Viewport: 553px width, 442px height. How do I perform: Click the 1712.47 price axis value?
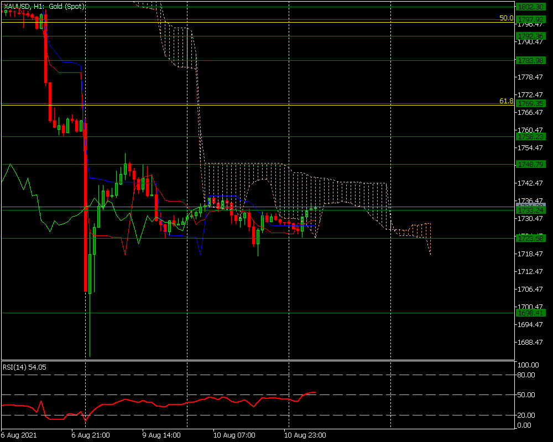pyautogui.click(x=530, y=271)
